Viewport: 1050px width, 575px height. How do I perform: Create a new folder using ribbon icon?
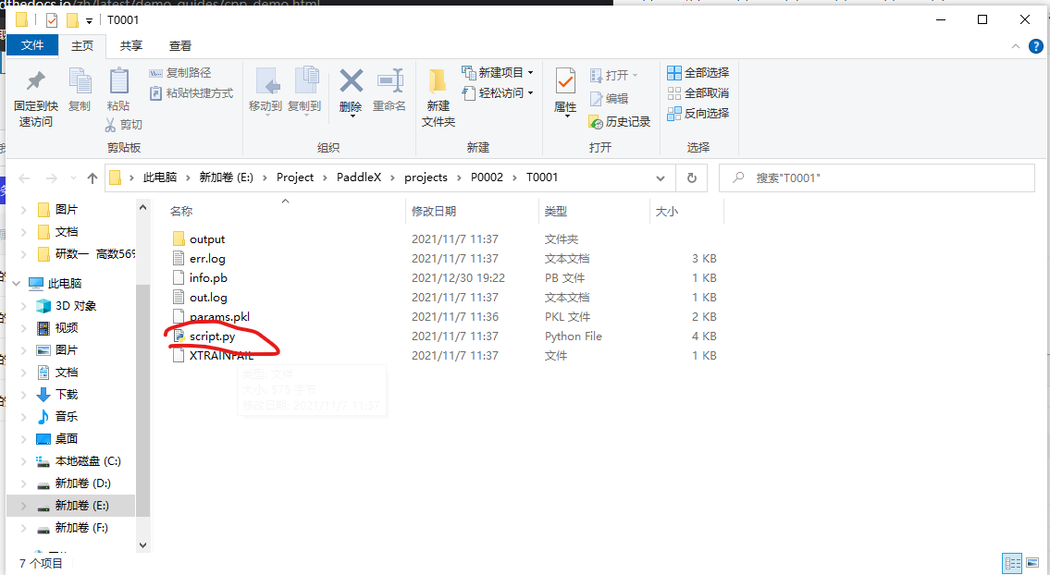pos(438,83)
